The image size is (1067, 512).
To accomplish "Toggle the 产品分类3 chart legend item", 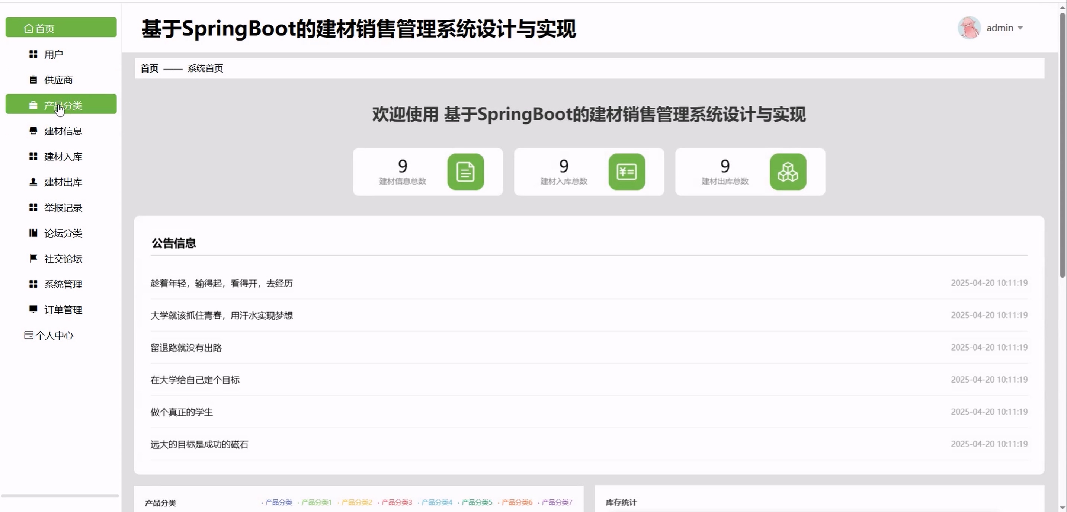I will pos(396,502).
